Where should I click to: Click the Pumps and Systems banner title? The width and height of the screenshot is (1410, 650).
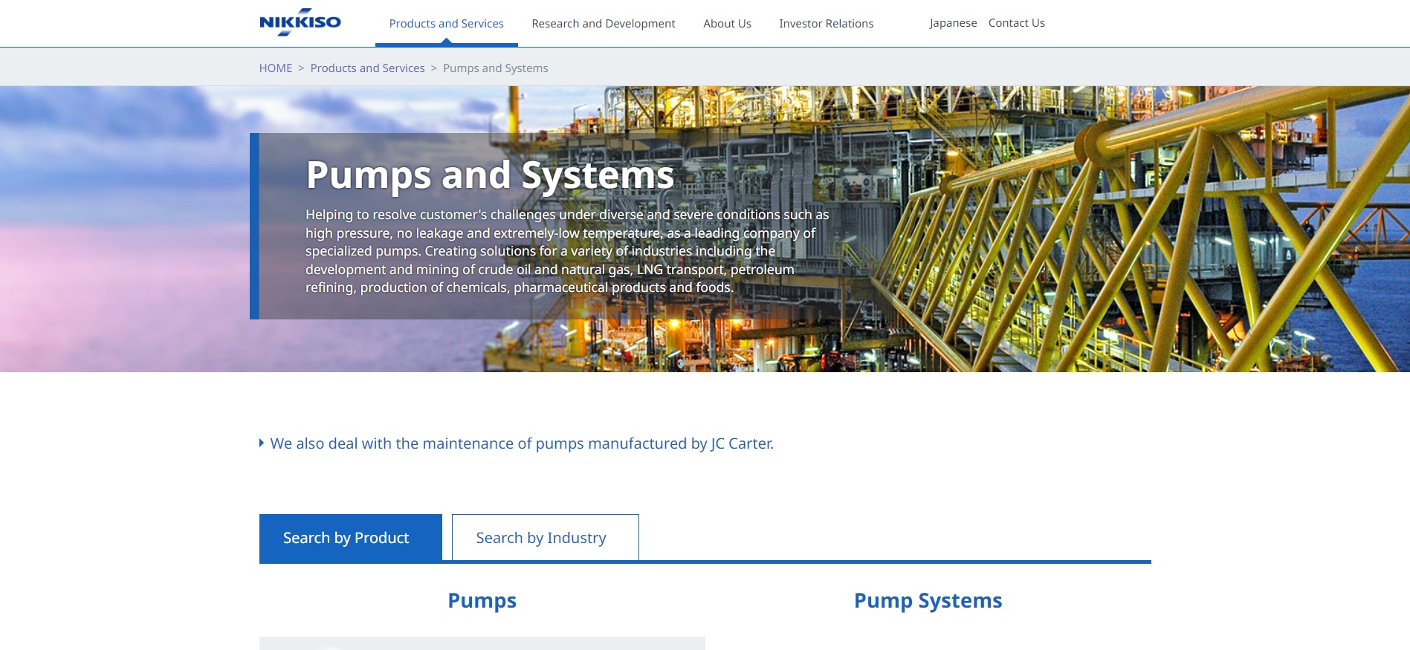490,175
